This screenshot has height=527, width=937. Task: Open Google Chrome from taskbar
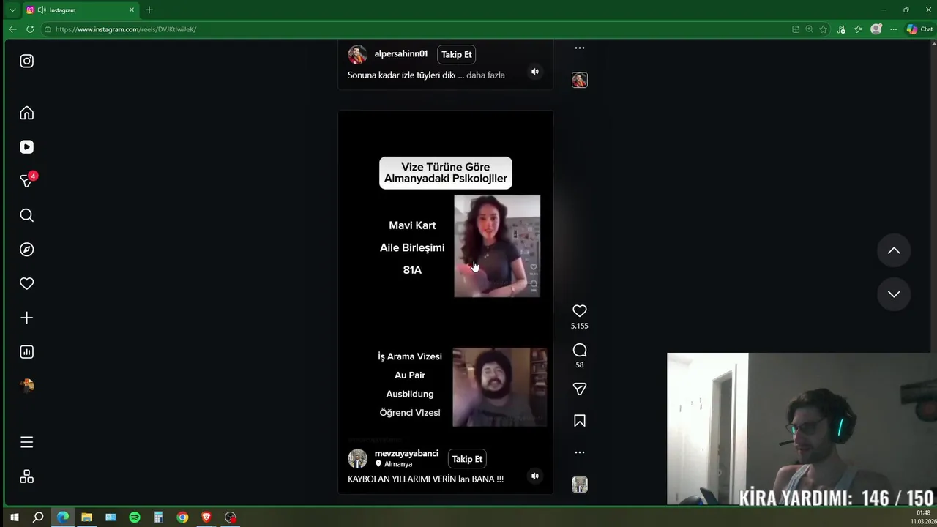click(182, 517)
